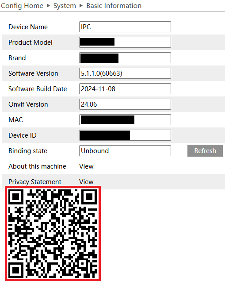The height and width of the screenshot is (281, 225).
Task: Click the Device Name label
Action: pos(28,27)
